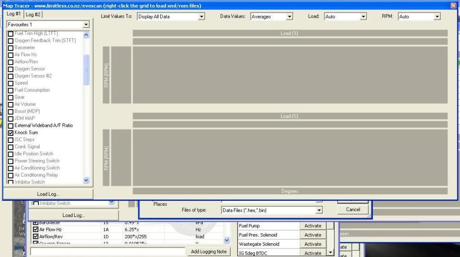This screenshot has height=257, width=460.
Task: Click Cancel in the file dialog
Action: tap(353, 209)
